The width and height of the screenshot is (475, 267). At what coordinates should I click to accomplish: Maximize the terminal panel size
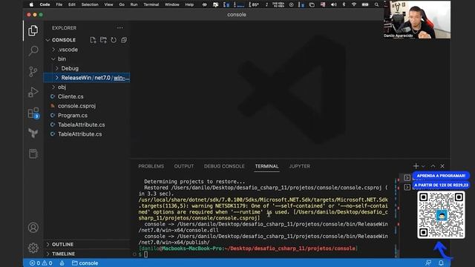pyautogui.click(x=433, y=166)
